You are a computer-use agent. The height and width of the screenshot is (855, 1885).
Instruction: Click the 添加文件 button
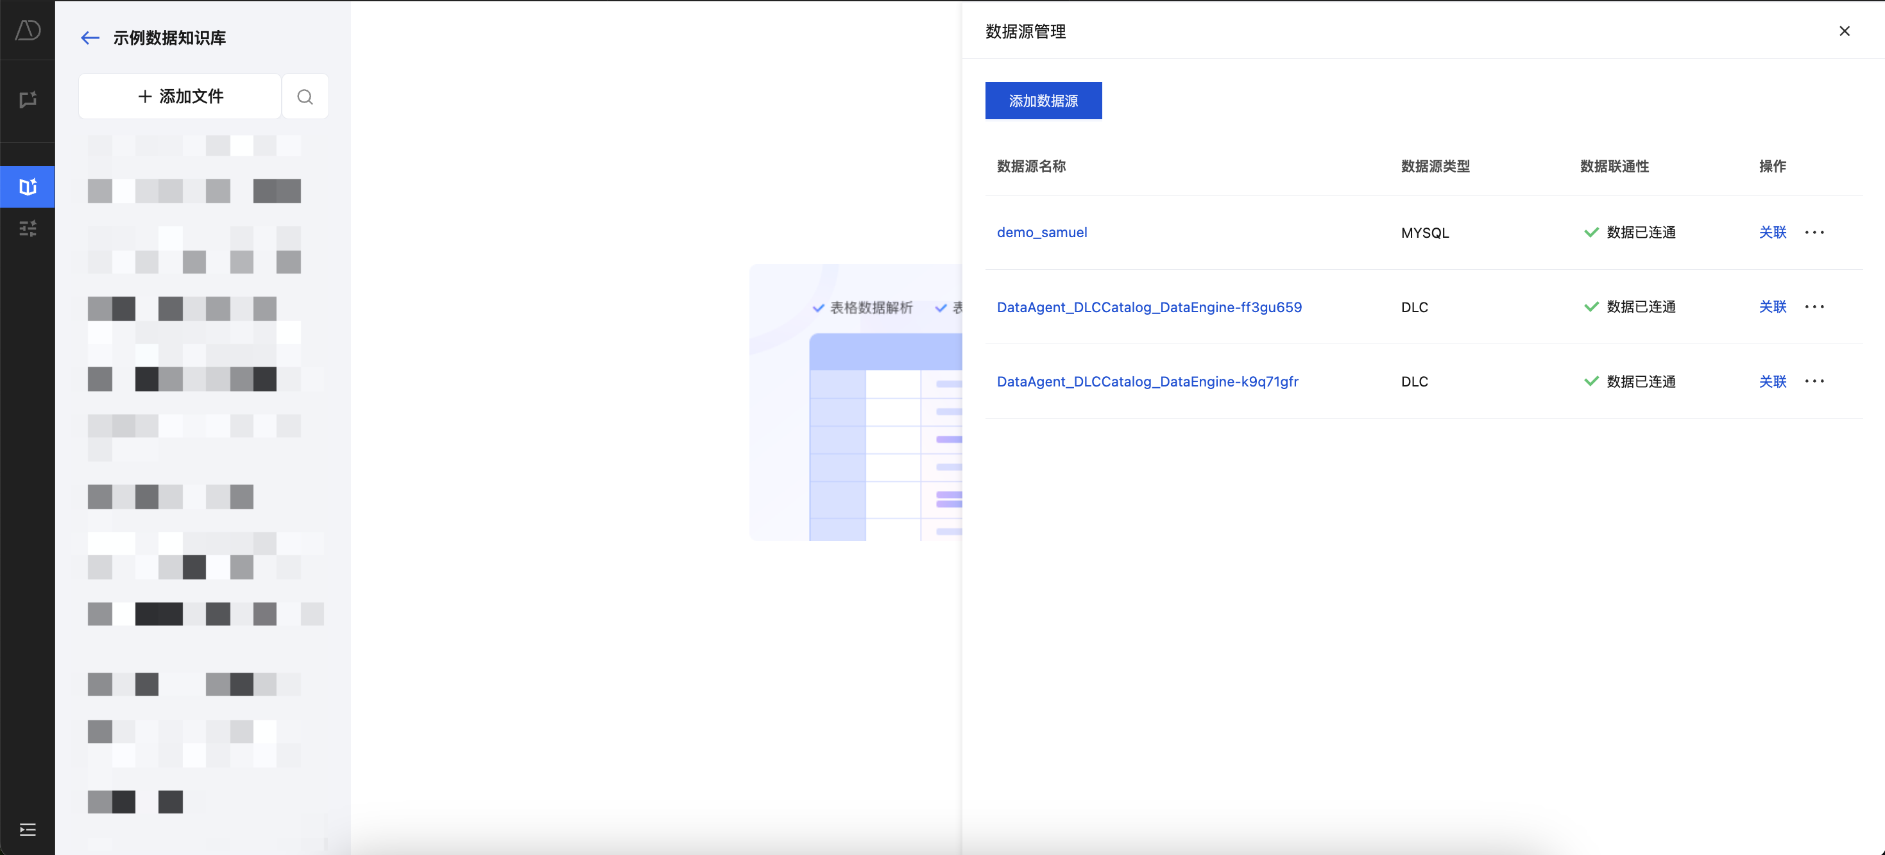[x=180, y=97]
